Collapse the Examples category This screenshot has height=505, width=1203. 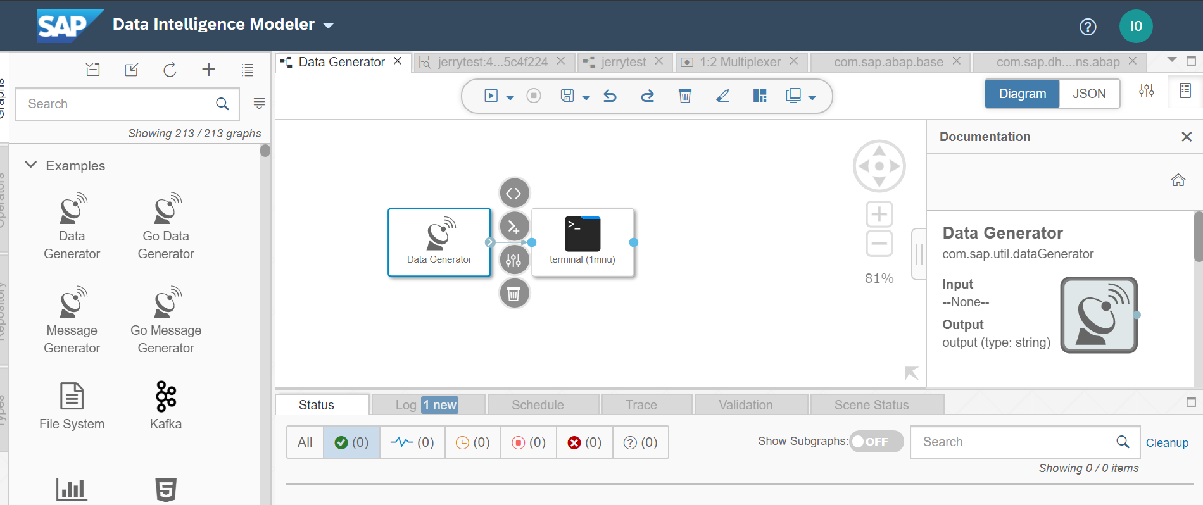(x=30, y=165)
